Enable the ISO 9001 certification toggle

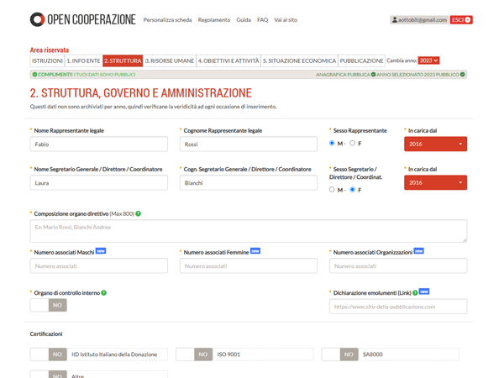click(194, 354)
